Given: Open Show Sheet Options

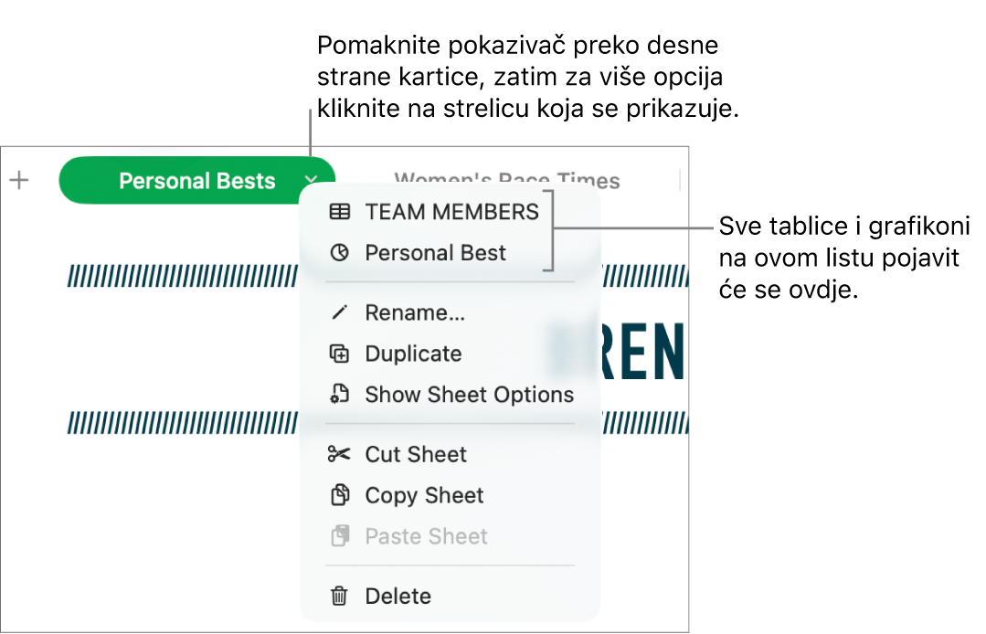Looking at the screenshot, I should point(469,395).
